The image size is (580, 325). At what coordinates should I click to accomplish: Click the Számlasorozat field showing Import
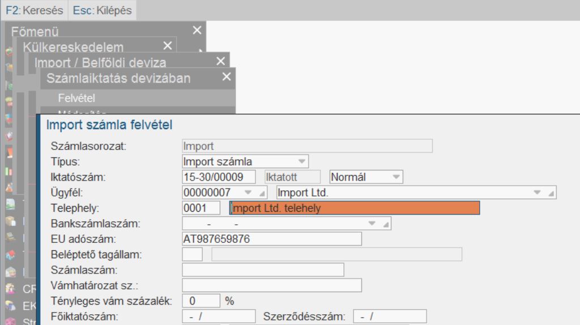307,146
